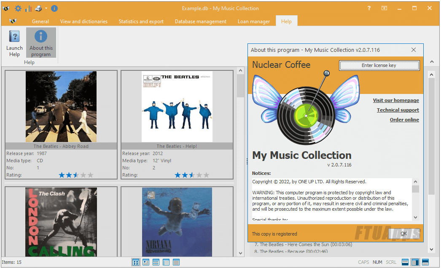Click inside the Notices copyright text box

click(x=331, y=199)
